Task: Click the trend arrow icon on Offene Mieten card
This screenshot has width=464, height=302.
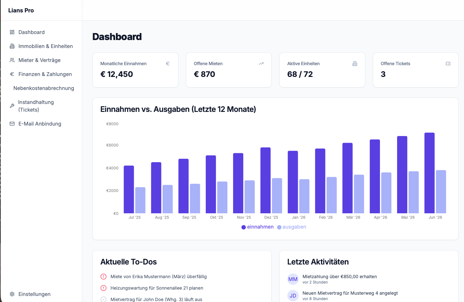Action: 261,64
